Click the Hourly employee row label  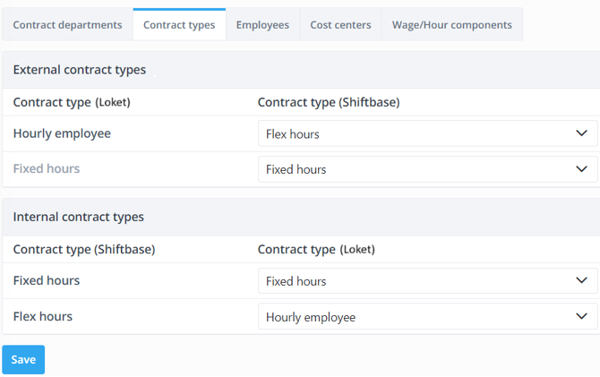(x=62, y=133)
